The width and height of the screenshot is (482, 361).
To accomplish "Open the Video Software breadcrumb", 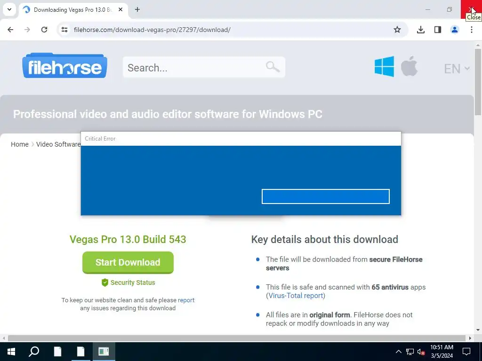I will (58, 144).
